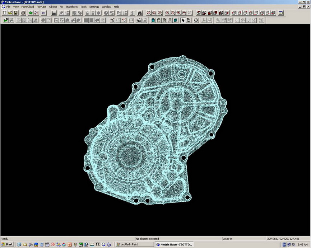The width and height of the screenshot is (311, 248).
Task: Open the Fit menu
Action: (x=61, y=7)
